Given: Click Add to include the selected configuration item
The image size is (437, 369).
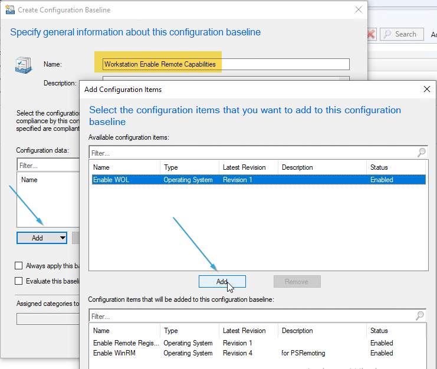Looking at the screenshot, I should click(x=222, y=282).
